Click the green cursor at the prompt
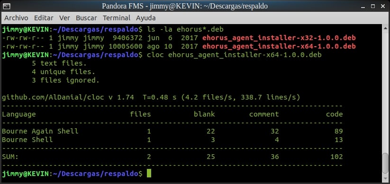This screenshot has height=184, width=390. pos(149,173)
